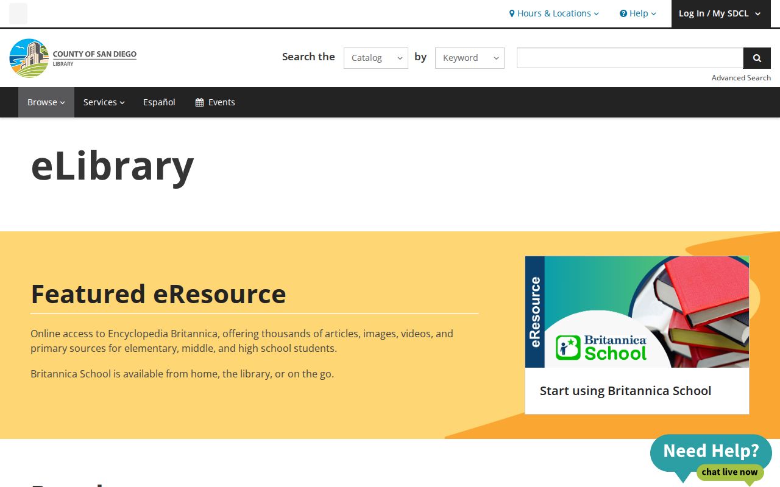Screen dimensions: 780x487
Task: Open the Keyword search type dropdown
Action: click(470, 58)
